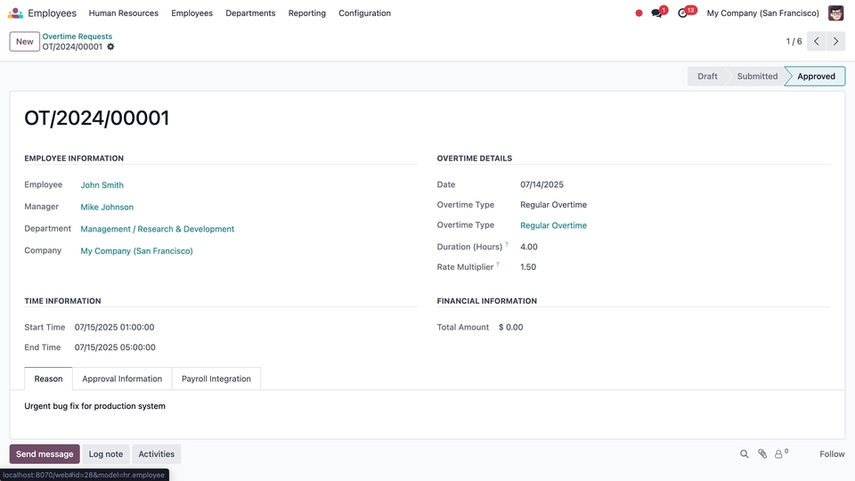Image resolution: width=855 pixels, height=481 pixels.
Task: Click the date value 07/14/2025
Action: tap(542, 184)
